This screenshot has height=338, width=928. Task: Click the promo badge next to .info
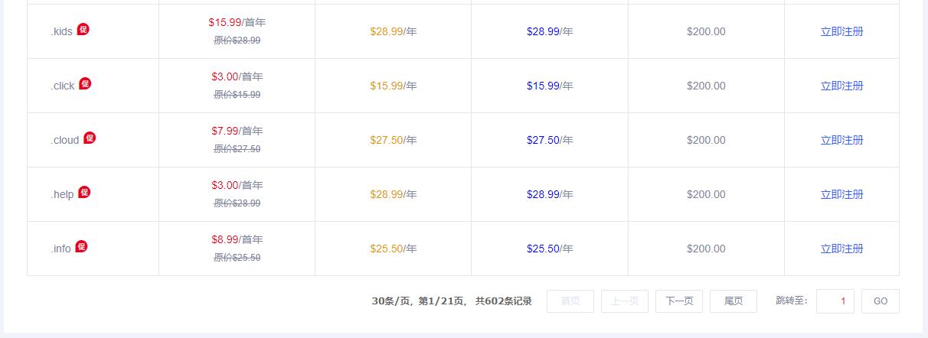point(81,247)
